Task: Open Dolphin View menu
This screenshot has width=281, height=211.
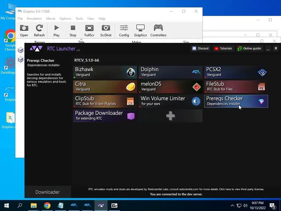Action: coord(91,19)
